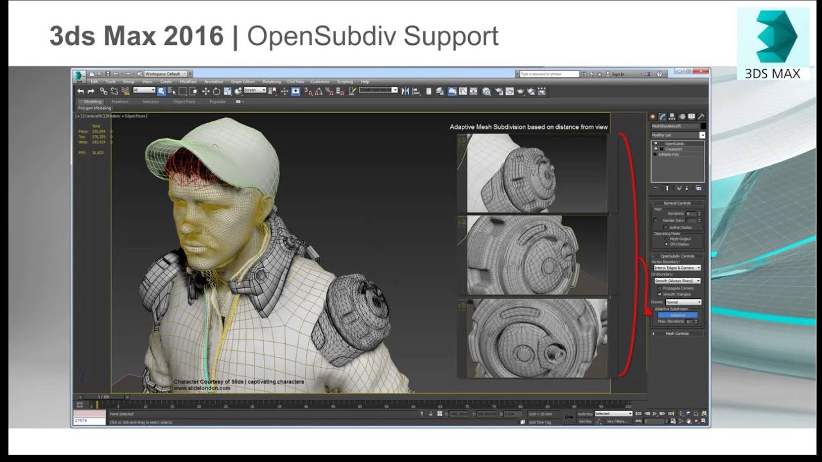The width and height of the screenshot is (822, 462).
Task: Activate the Select and Move tool
Action: tap(205, 91)
